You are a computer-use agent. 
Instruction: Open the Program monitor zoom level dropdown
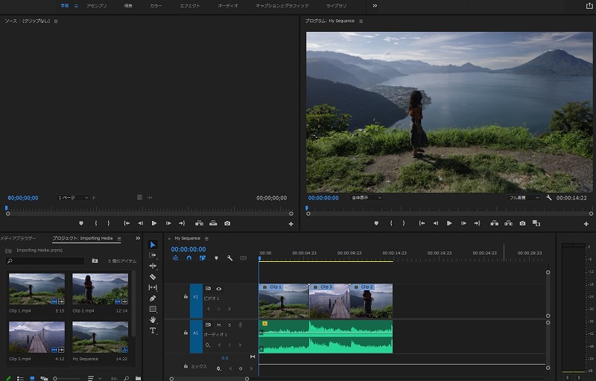click(366, 198)
